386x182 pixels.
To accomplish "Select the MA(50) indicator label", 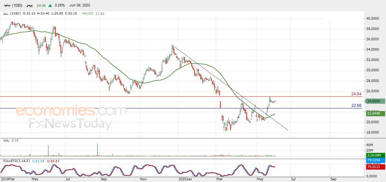I will tap(89, 14).
